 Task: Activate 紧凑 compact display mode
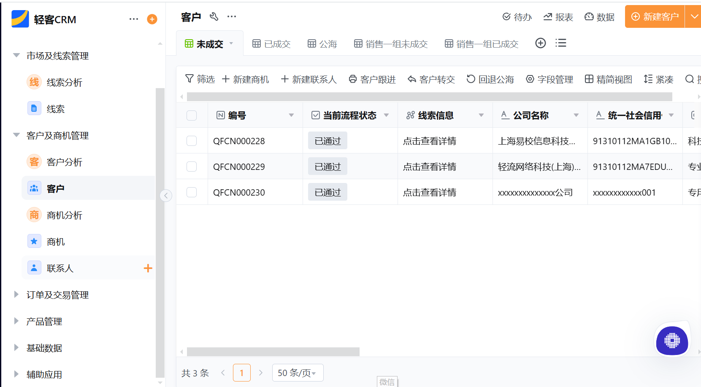click(658, 79)
